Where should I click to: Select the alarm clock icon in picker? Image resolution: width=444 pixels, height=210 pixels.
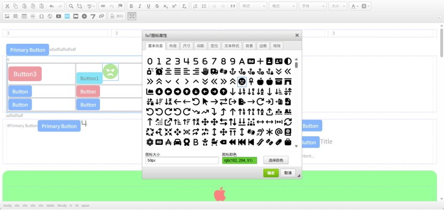pyautogui.click(x=159, y=71)
